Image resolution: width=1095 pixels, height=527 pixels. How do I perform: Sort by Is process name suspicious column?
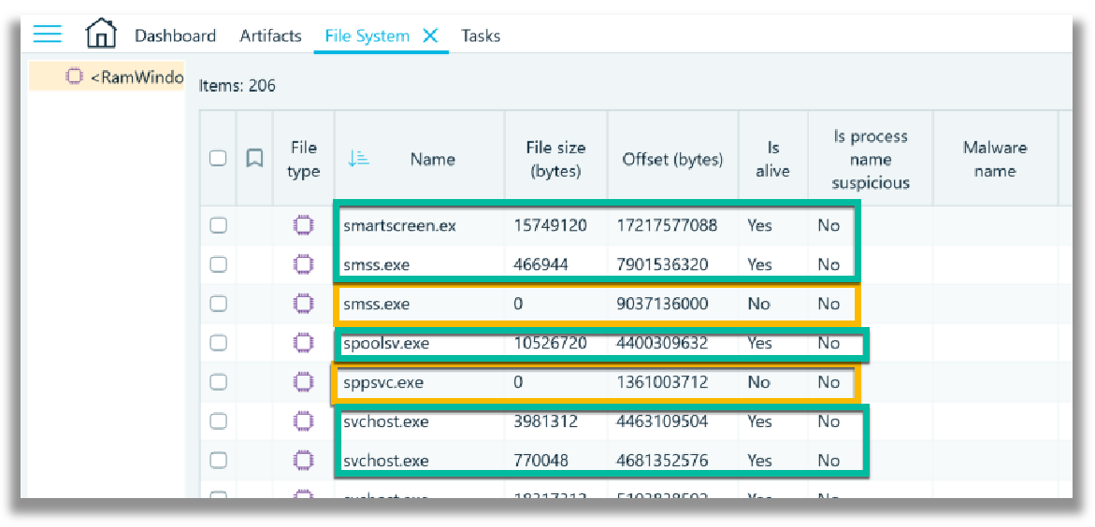(871, 159)
